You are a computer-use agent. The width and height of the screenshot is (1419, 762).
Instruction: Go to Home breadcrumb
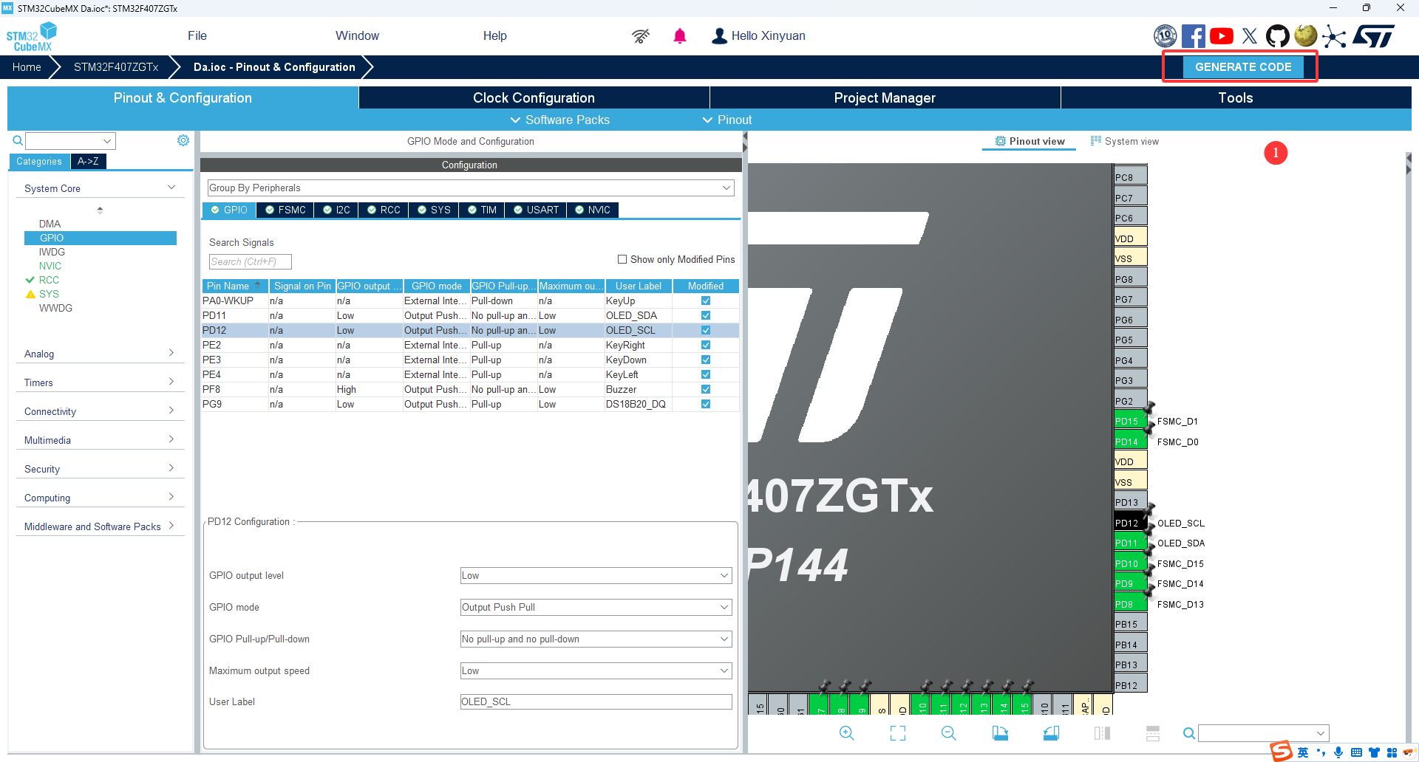pyautogui.click(x=27, y=66)
